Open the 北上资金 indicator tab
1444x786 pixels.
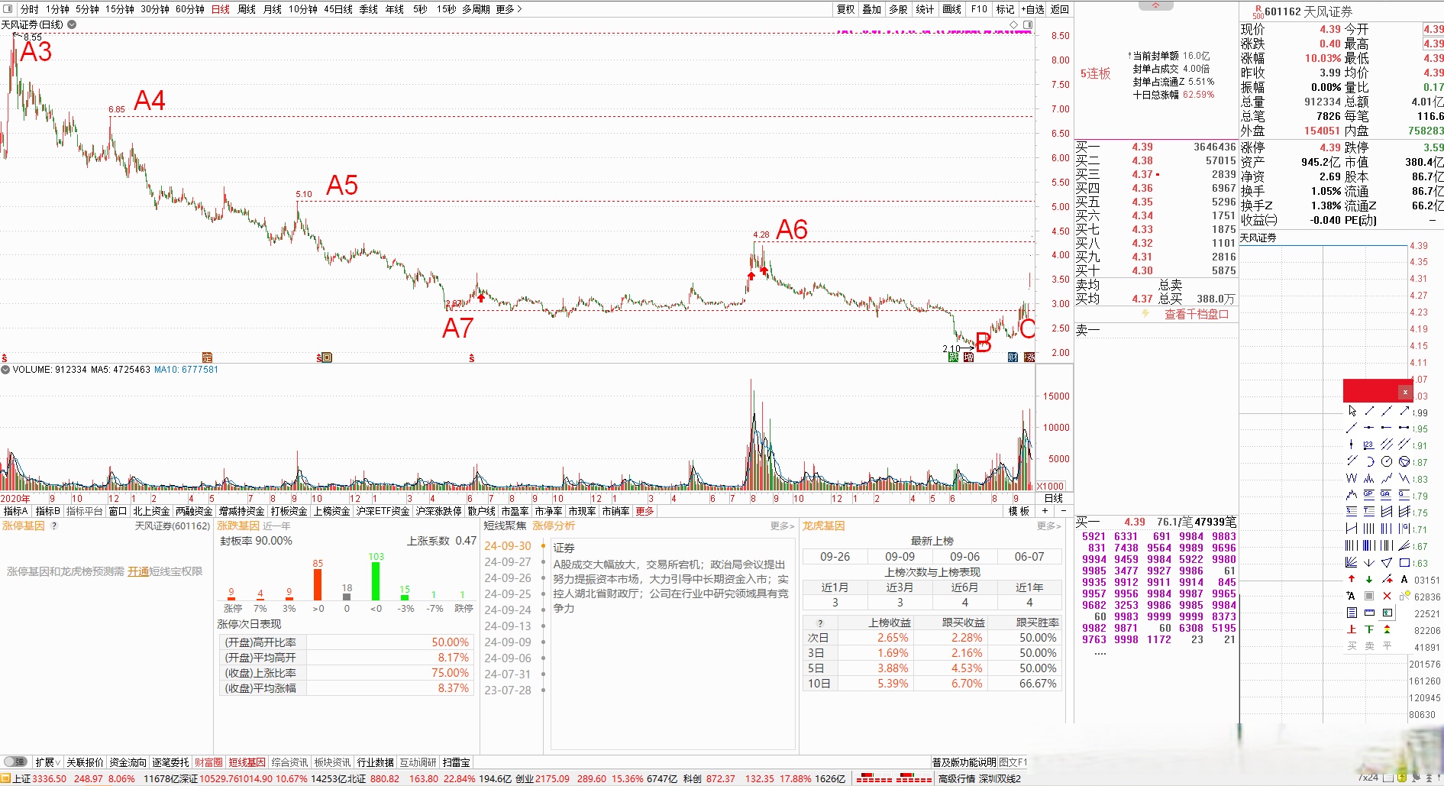point(151,511)
